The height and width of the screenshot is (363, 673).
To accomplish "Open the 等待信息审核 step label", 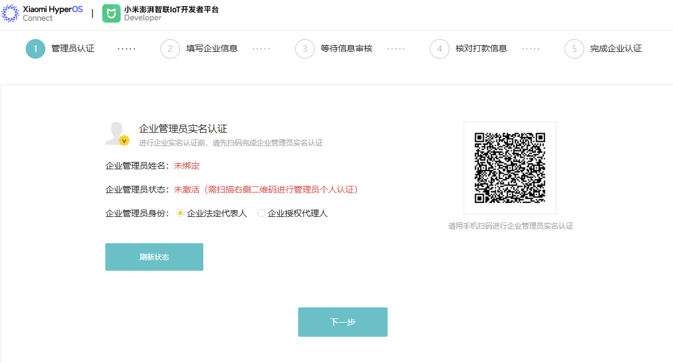I will (x=347, y=49).
